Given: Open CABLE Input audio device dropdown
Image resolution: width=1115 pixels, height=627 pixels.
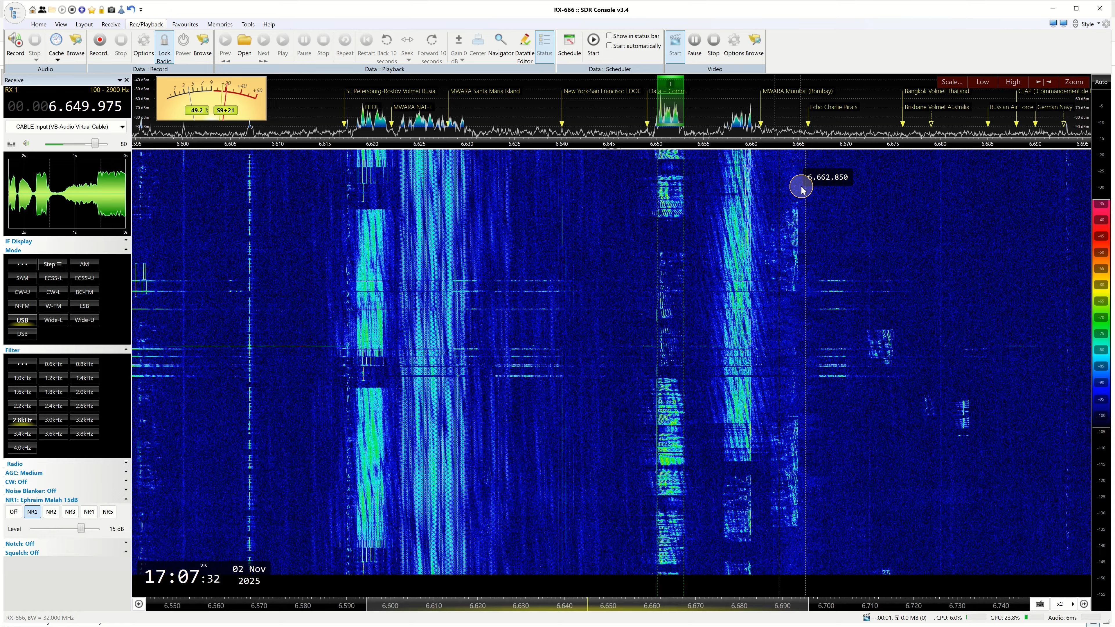Looking at the screenshot, I should 123,127.
